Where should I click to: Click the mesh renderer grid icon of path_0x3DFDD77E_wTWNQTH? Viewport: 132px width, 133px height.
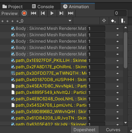[13, 73]
